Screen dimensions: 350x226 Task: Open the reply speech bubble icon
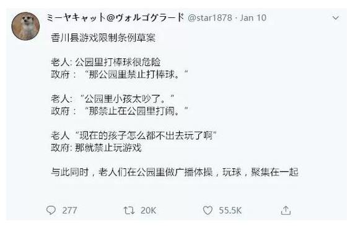point(51,210)
